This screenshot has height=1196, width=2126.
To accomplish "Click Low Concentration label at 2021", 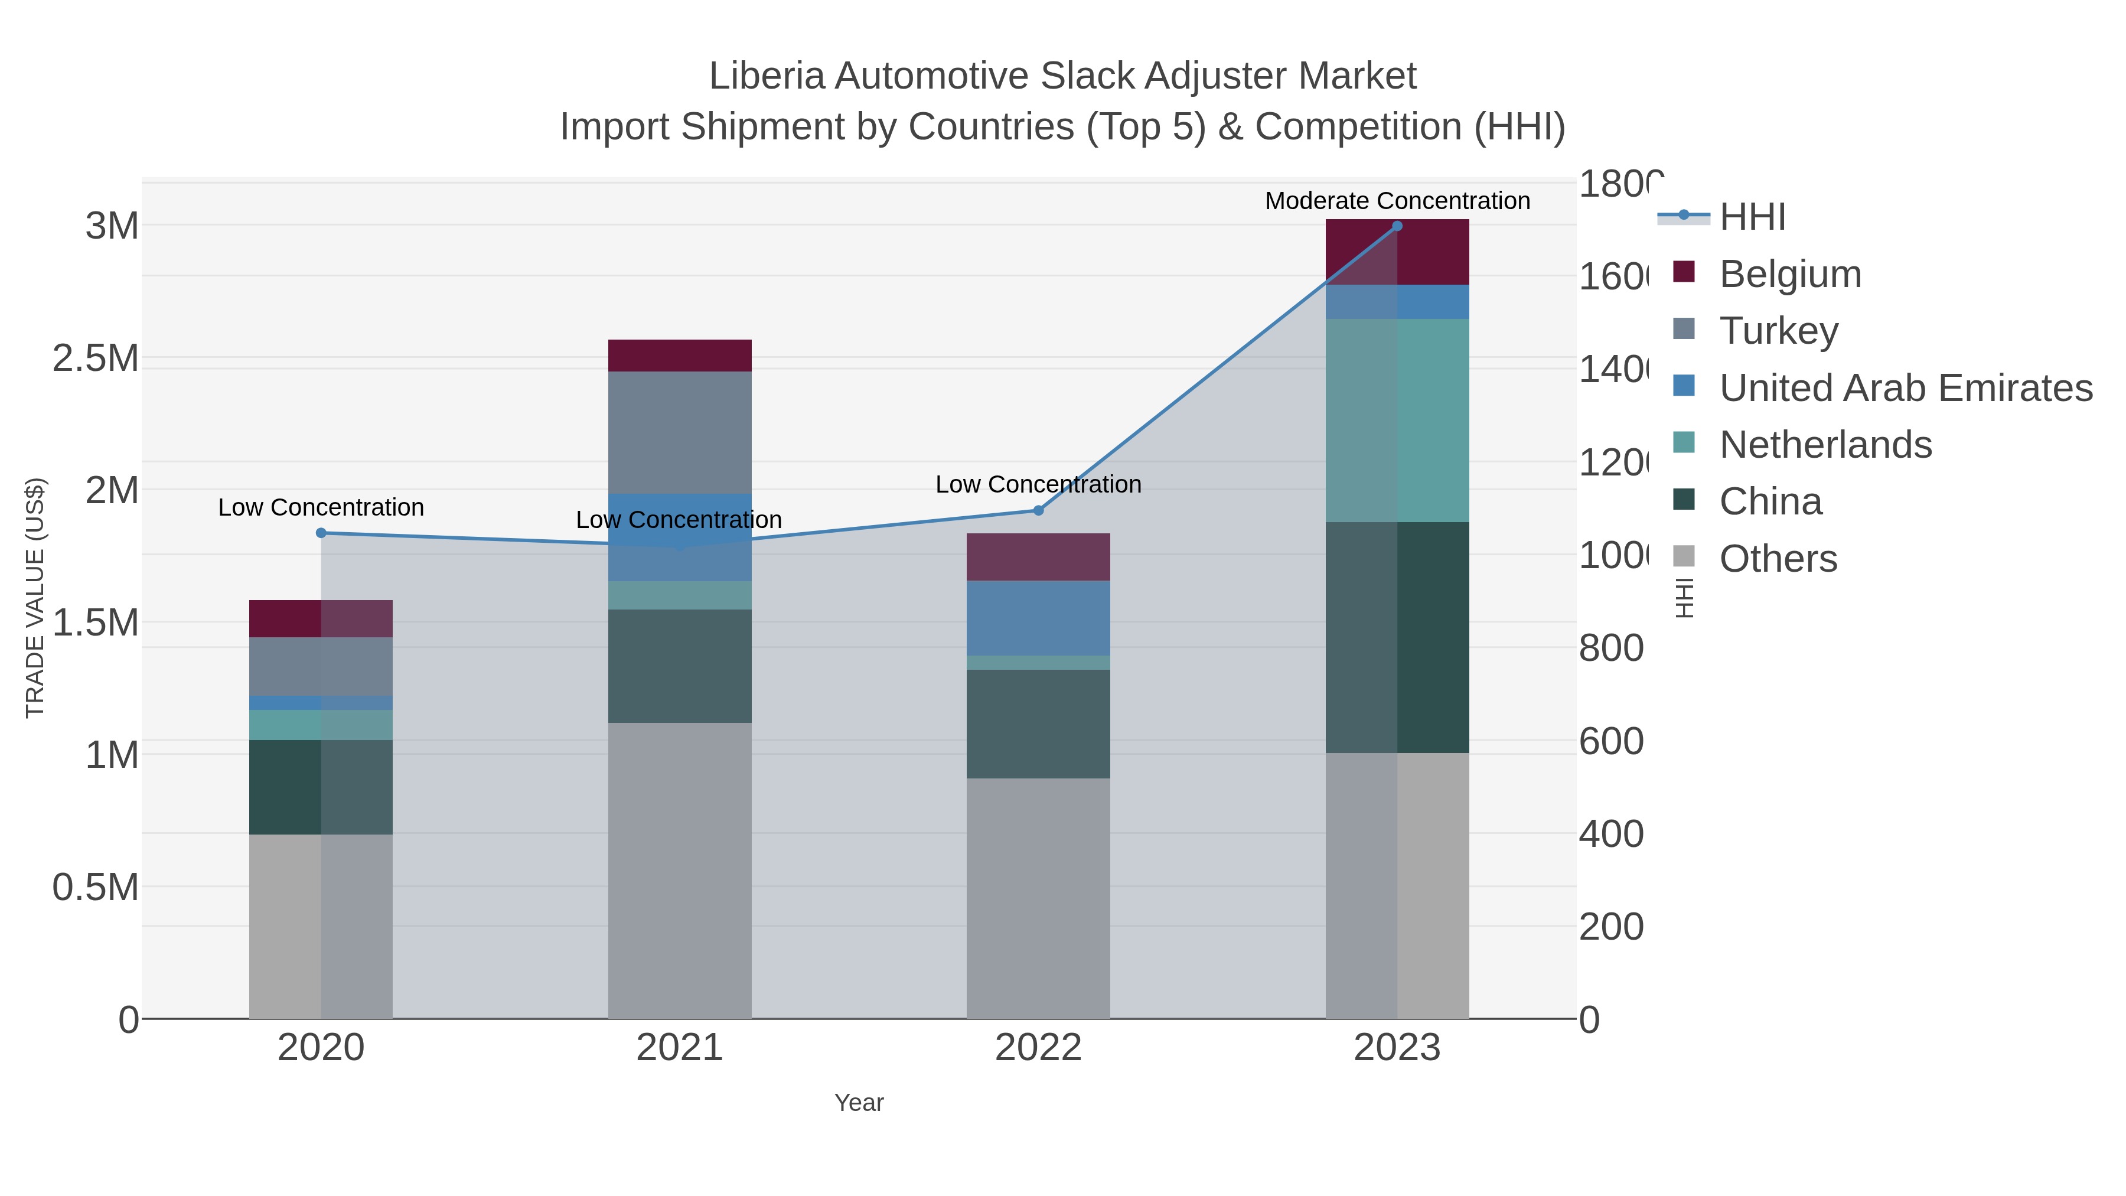I will tap(679, 519).
